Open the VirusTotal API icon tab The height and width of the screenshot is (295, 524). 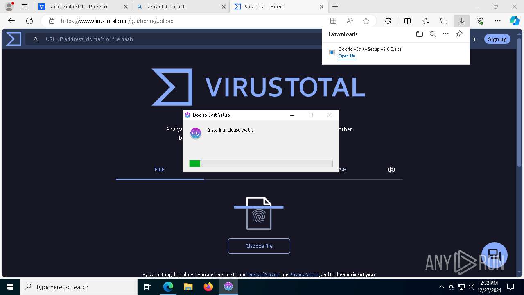coord(391,170)
